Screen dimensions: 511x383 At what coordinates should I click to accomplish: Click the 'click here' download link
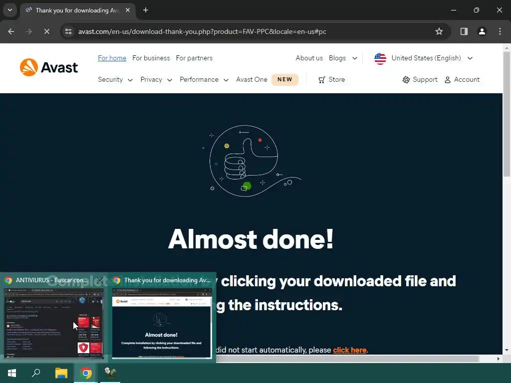click(x=350, y=350)
